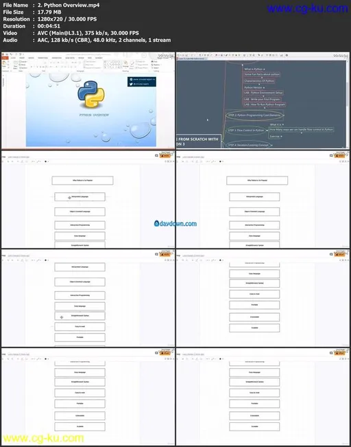Select the 'LAB : Python Environment Setup' node
Image resolution: width=351 pixels, height=447 pixels.
263,93
